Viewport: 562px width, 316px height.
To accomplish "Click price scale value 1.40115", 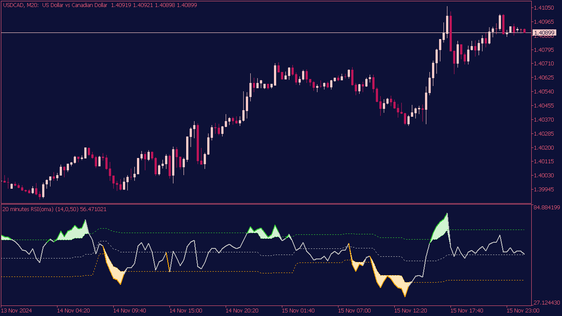I will 543,162.
